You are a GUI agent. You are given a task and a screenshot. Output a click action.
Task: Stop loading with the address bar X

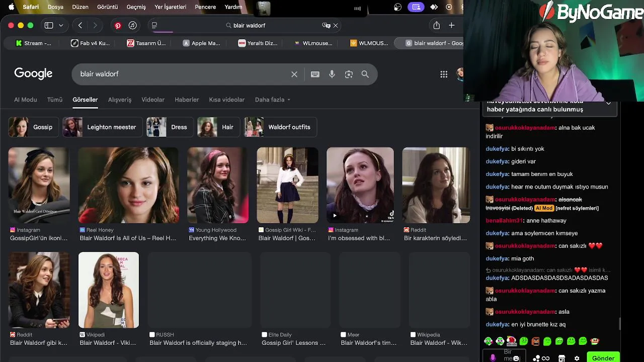[x=336, y=25]
